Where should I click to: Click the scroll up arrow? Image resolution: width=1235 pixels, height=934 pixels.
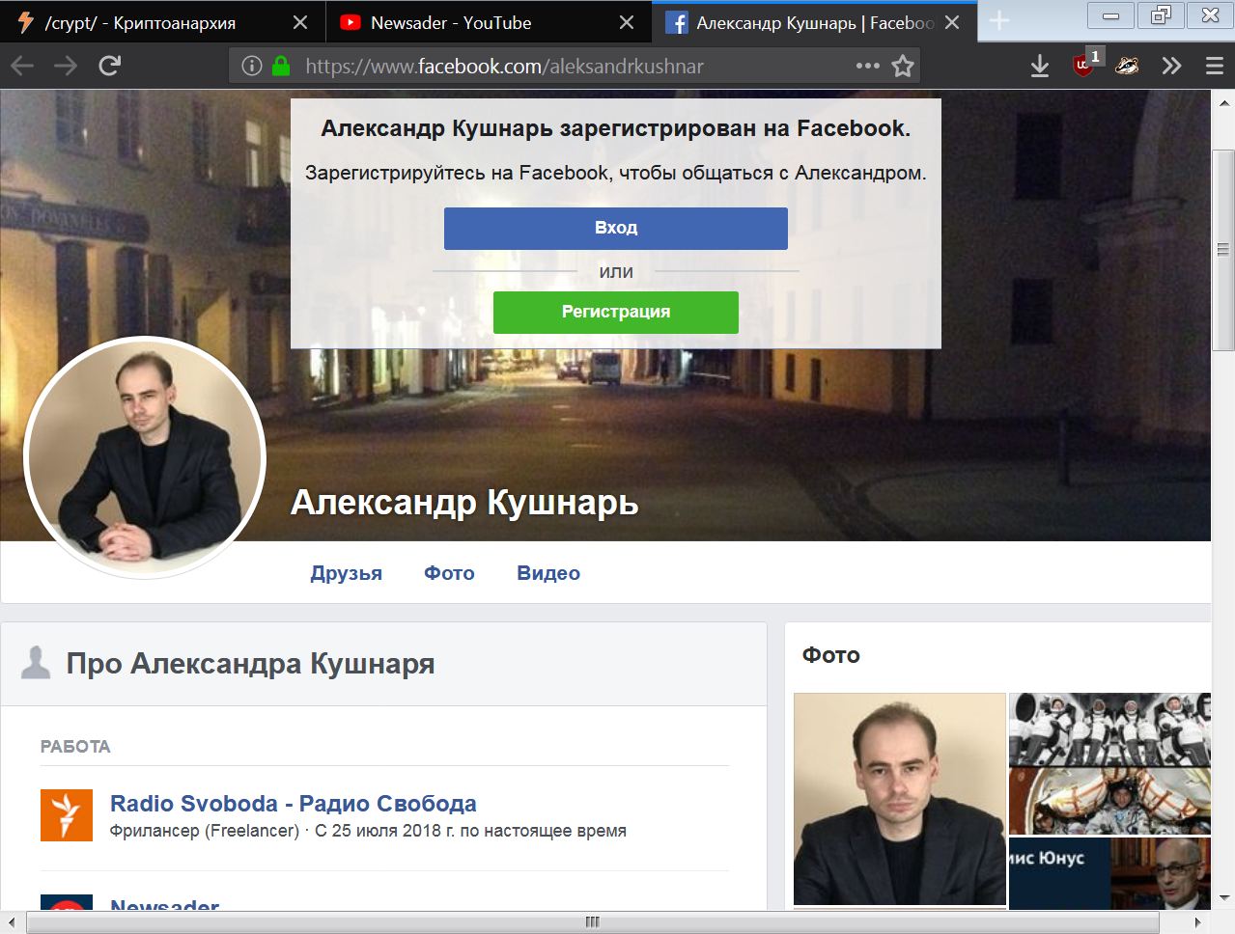[x=1223, y=102]
